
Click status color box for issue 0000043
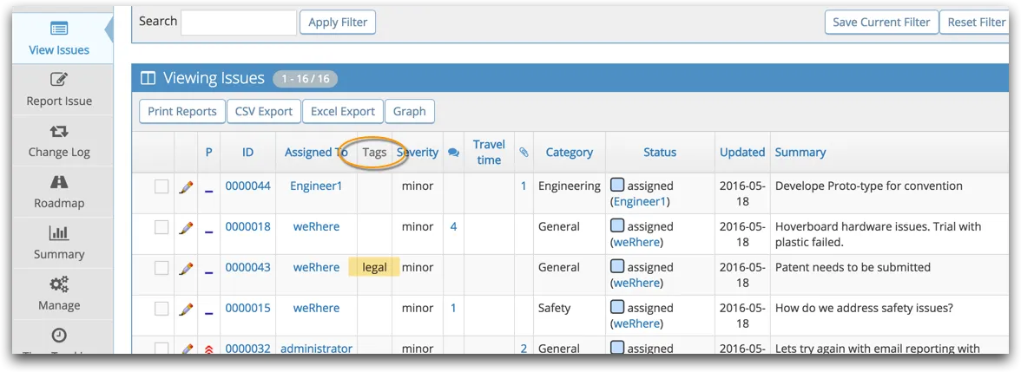point(617,267)
